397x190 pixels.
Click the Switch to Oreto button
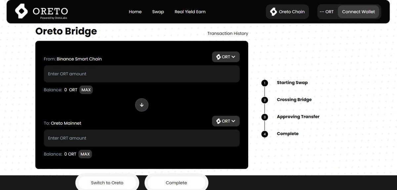(107, 183)
